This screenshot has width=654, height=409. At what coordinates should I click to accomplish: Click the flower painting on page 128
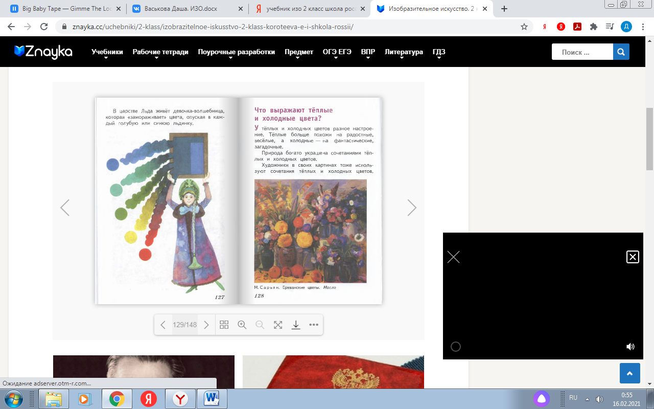(x=310, y=231)
